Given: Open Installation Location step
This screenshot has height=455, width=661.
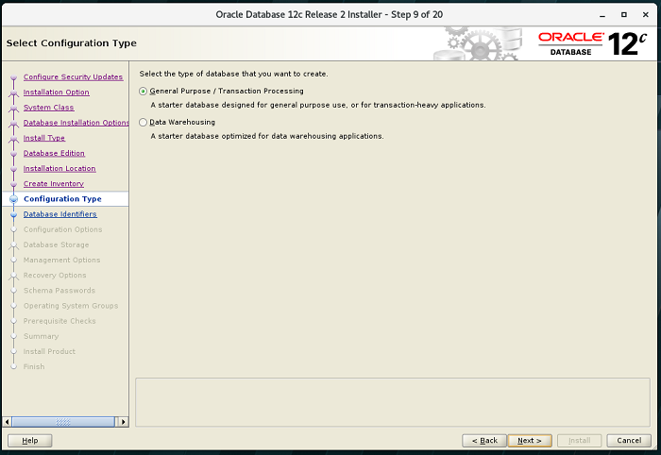Looking at the screenshot, I should [59, 168].
